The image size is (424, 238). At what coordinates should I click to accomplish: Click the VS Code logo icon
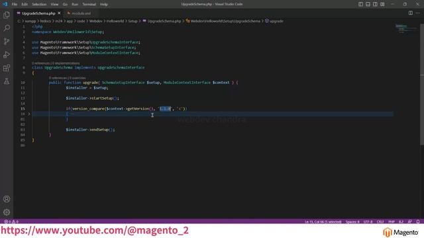pyautogui.click(x=5, y=4)
